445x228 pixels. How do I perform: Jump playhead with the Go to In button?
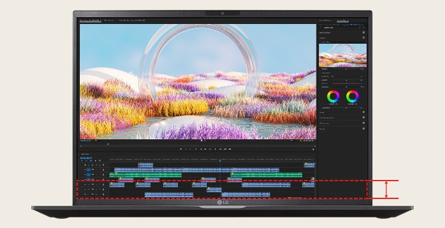coord(195,149)
